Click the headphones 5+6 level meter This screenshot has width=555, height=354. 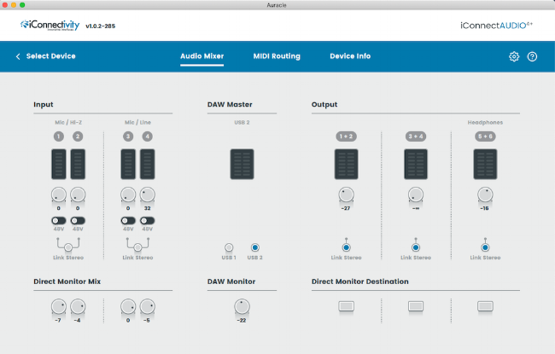(485, 164)
